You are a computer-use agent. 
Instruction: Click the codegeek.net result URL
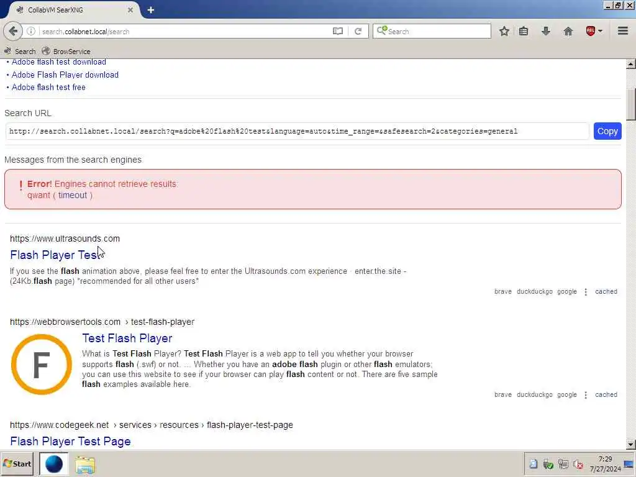[x=152, y=425]
